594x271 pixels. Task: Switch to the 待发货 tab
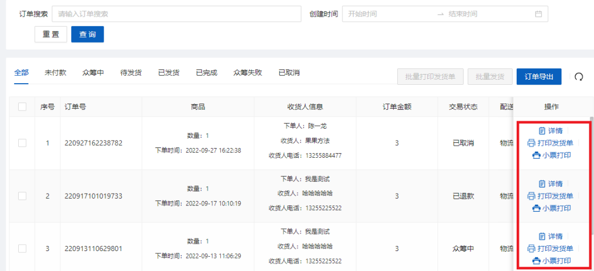131,73
